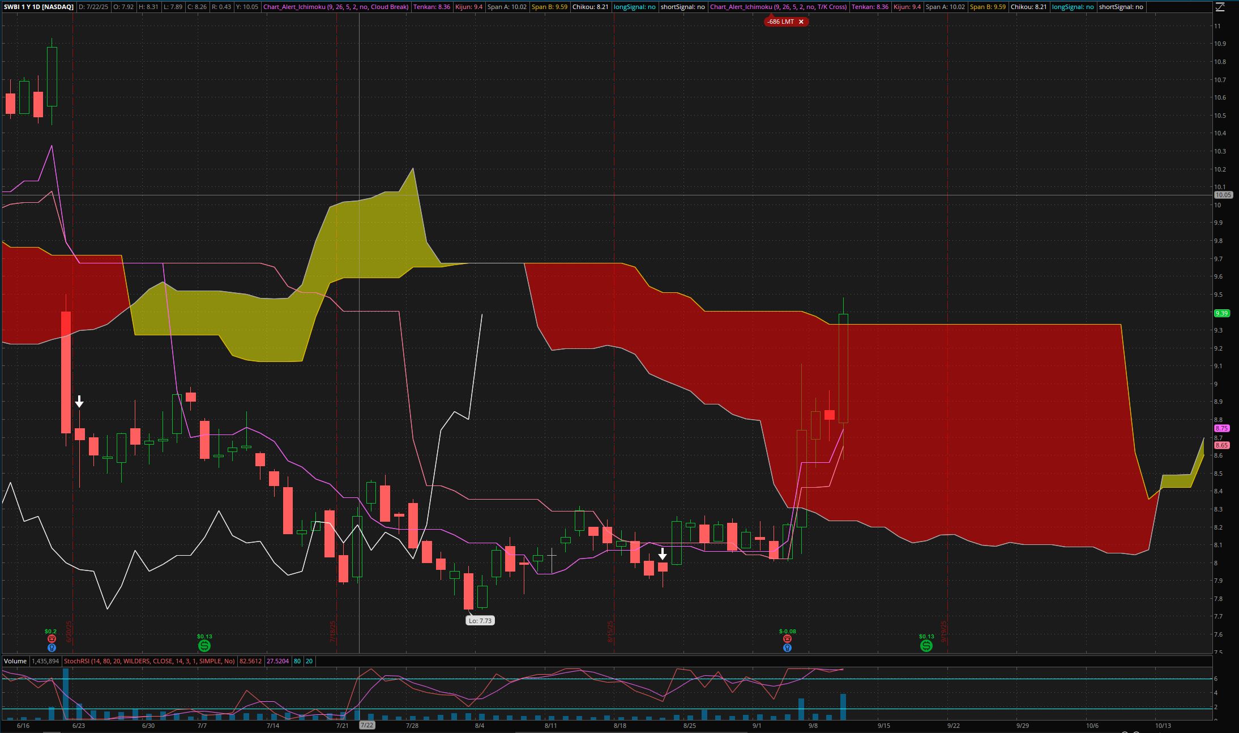Click the $0.2 earnings phone icon
Image resolution: width=1239 pixels, height=733 pixels.
(52, 639)
